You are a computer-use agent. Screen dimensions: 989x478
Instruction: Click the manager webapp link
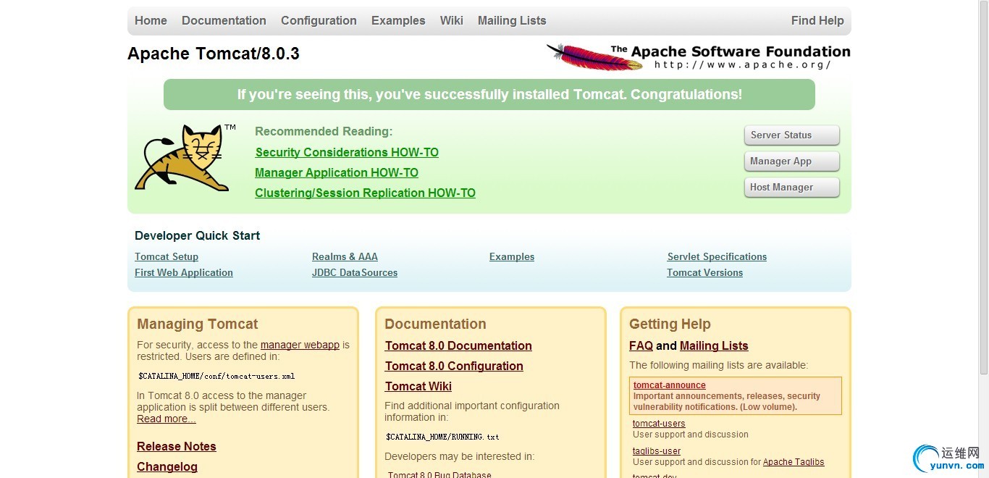pyautogui.click(x=300, y=345)
